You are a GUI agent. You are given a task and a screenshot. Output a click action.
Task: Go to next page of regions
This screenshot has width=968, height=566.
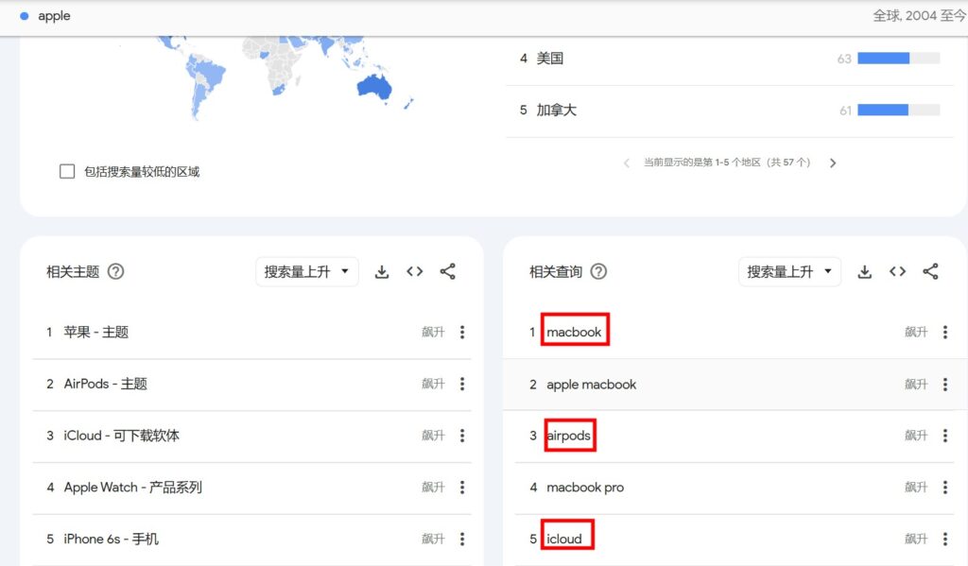[x=833, y=163]
